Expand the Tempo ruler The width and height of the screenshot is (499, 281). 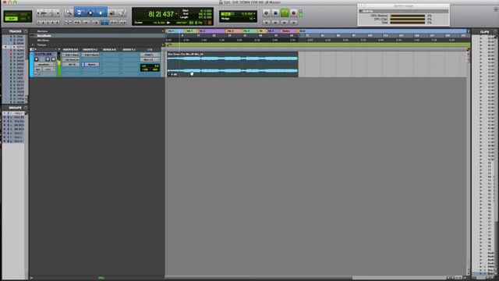(x=34, y=45)
